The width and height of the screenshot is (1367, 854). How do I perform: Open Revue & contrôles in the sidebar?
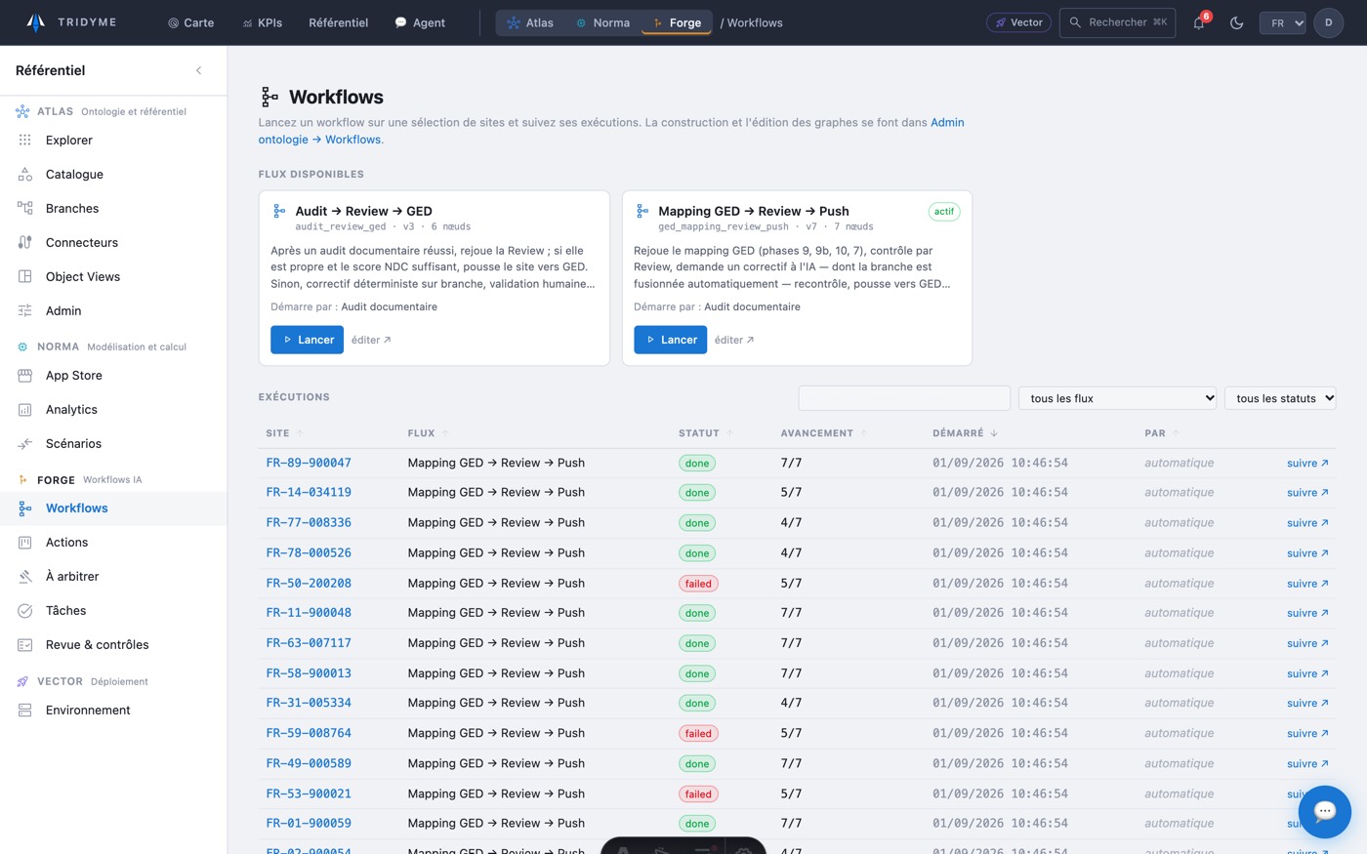[113, 644]
